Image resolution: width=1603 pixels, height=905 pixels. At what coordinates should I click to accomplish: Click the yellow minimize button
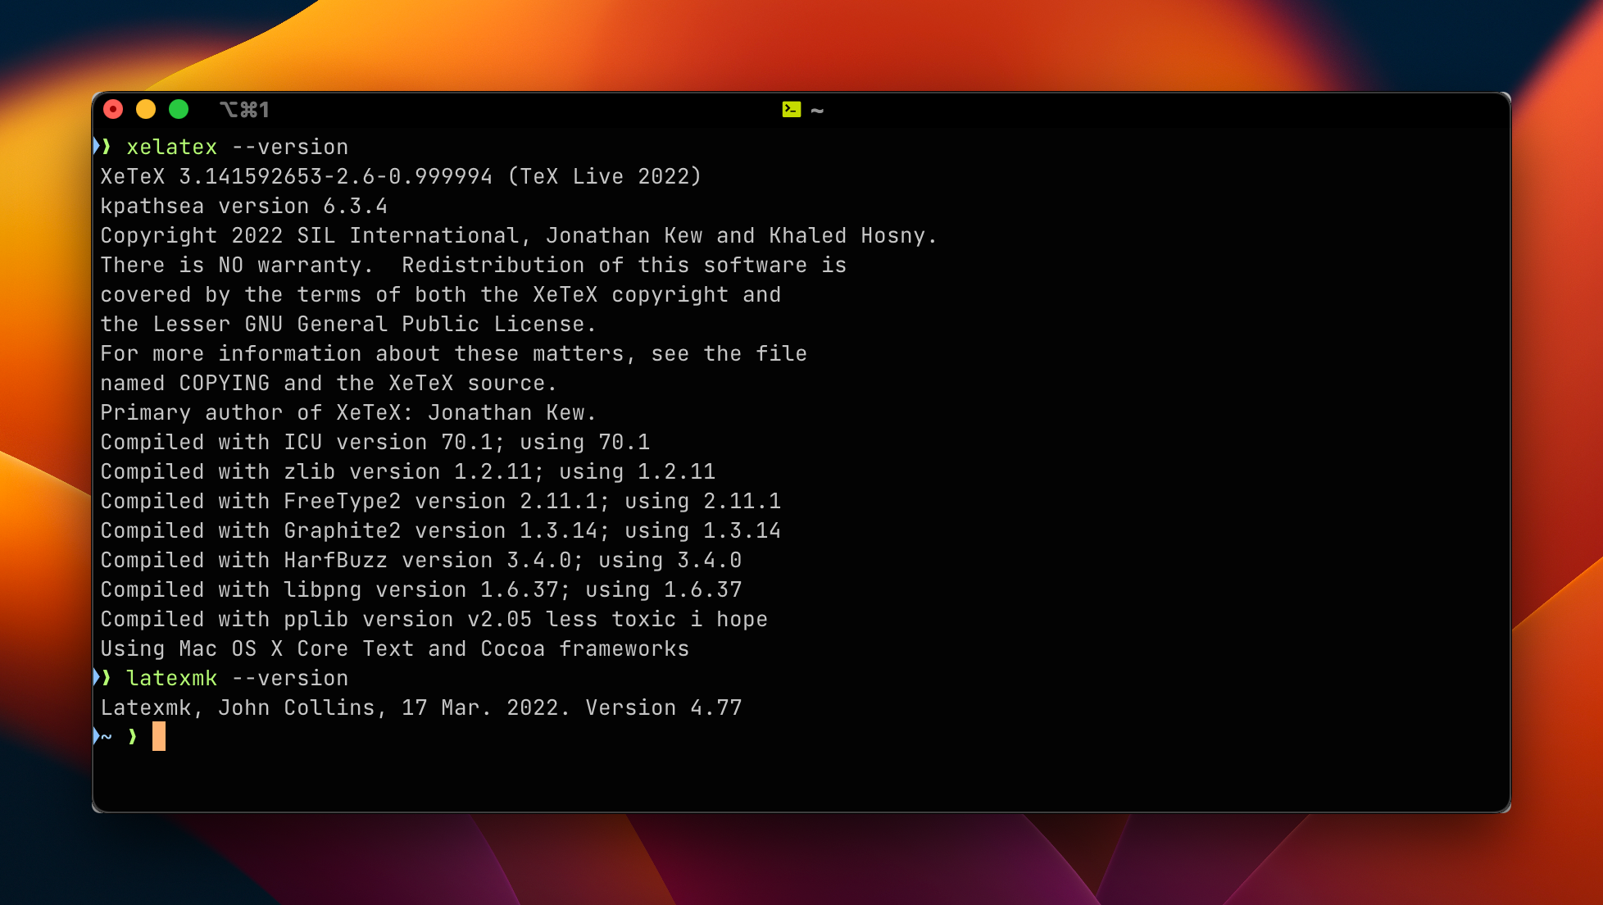[x=146, y=108]
